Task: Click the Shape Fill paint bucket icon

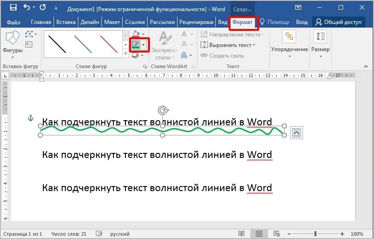Action: [x=136, y=34]
